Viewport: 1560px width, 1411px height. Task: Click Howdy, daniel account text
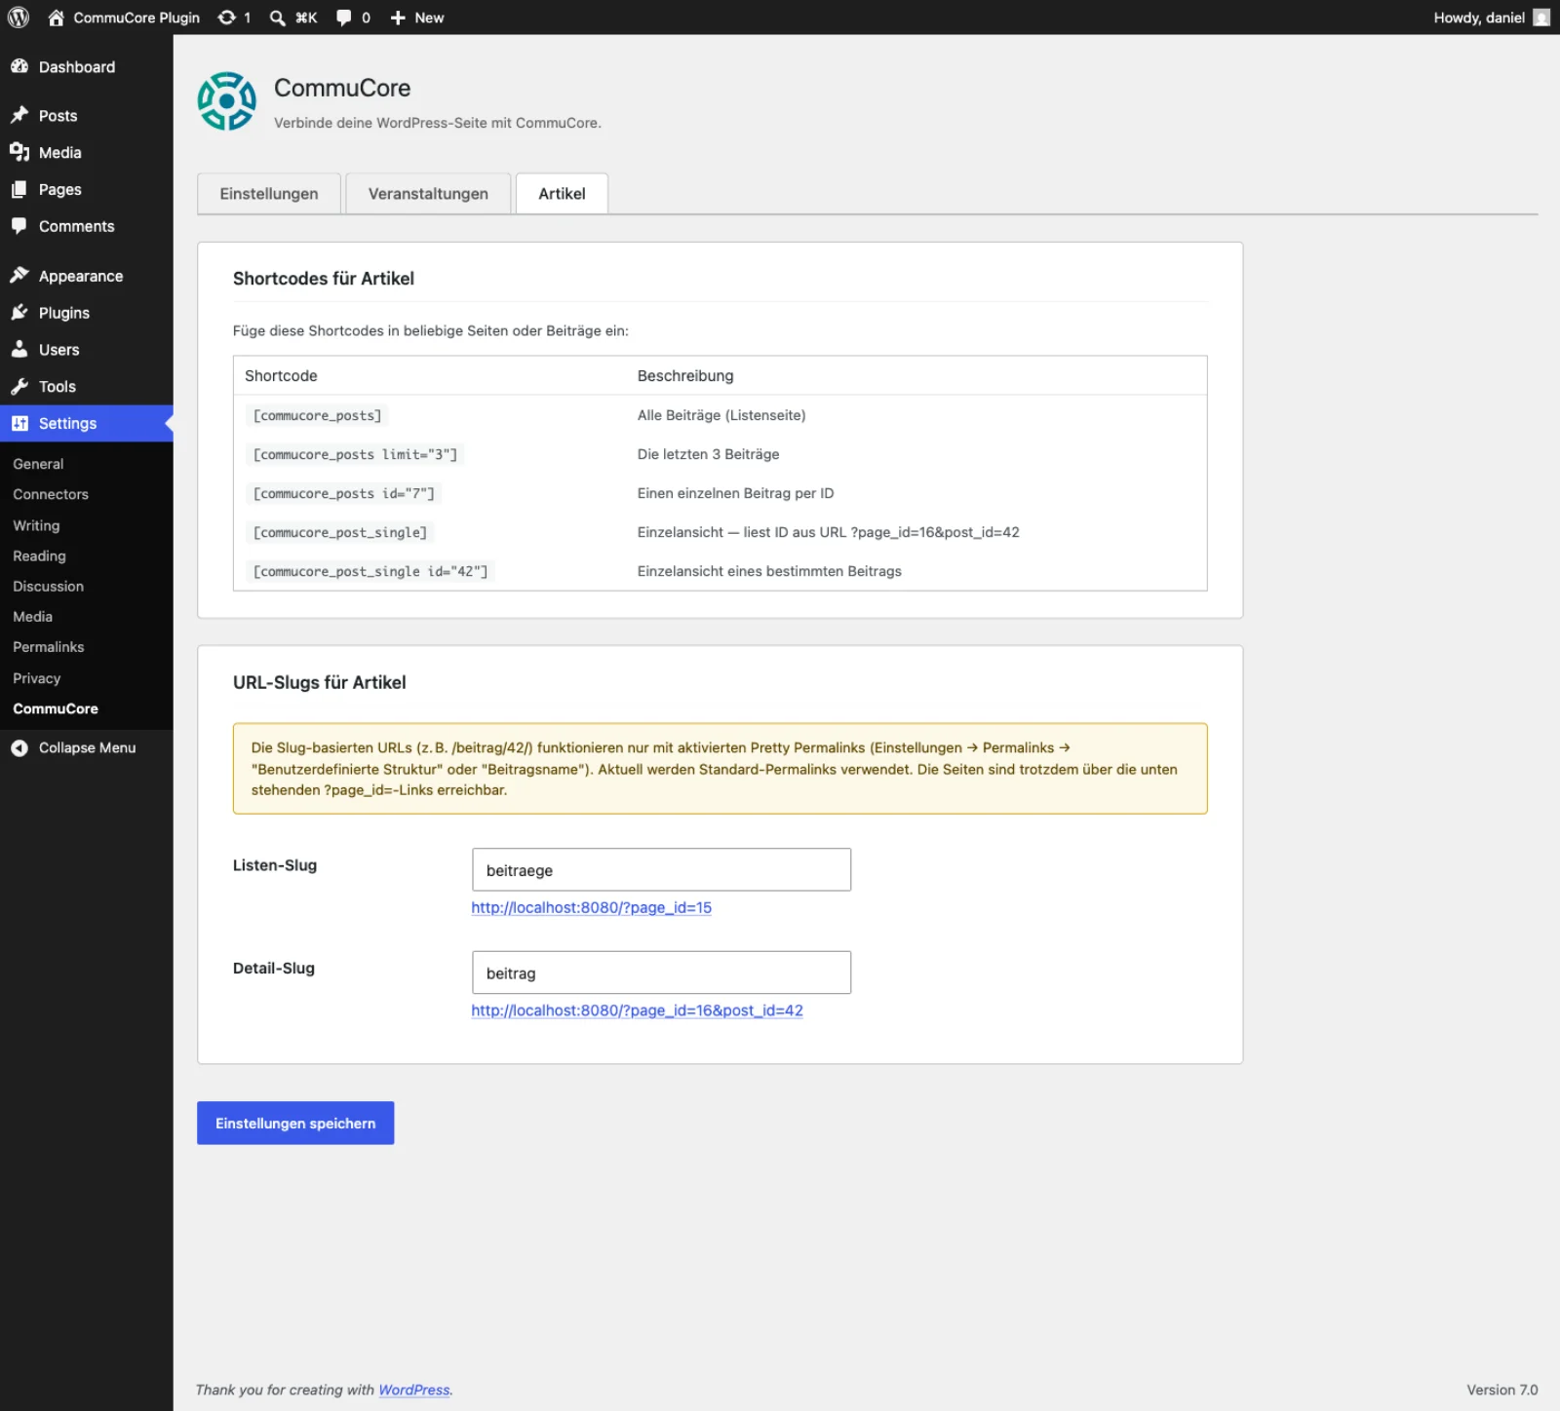tap(1479, 18)
